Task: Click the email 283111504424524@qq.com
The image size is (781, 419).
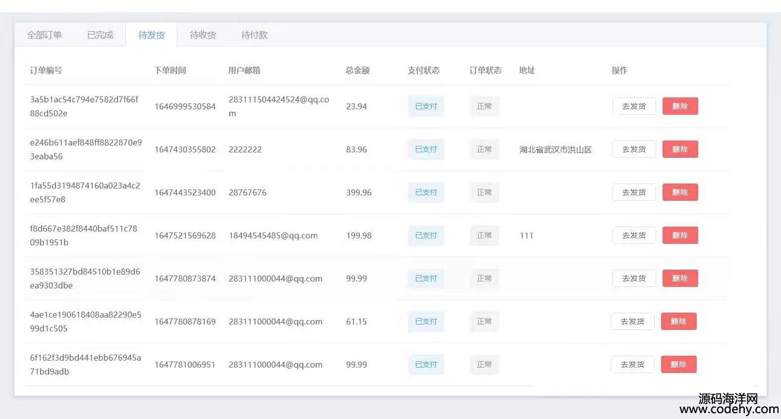Action: click(x=279, y=106)
